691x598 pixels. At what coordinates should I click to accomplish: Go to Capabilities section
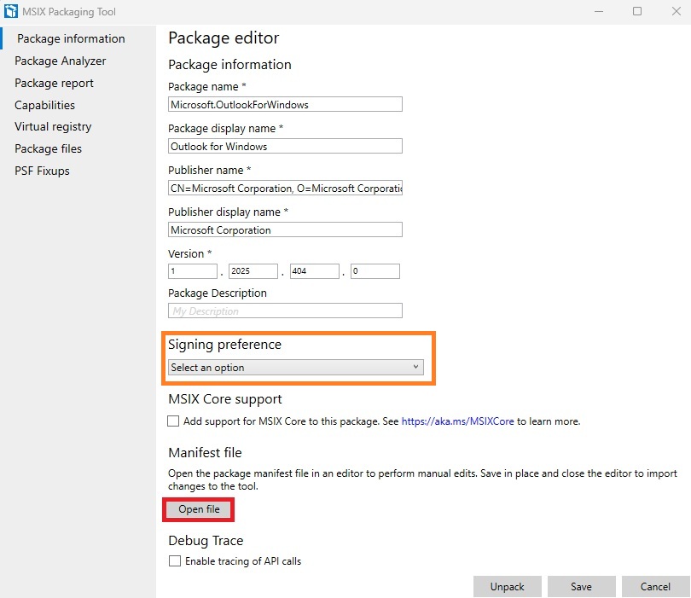point(44,105)
